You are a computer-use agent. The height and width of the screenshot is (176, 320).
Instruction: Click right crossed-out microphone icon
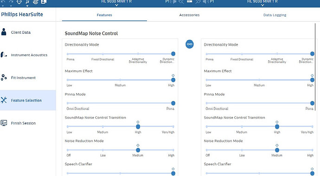198,1
